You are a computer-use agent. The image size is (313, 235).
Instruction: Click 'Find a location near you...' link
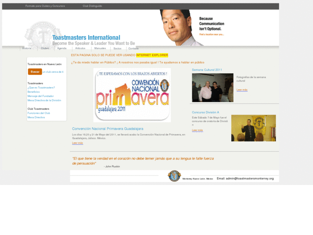(211, 34)
